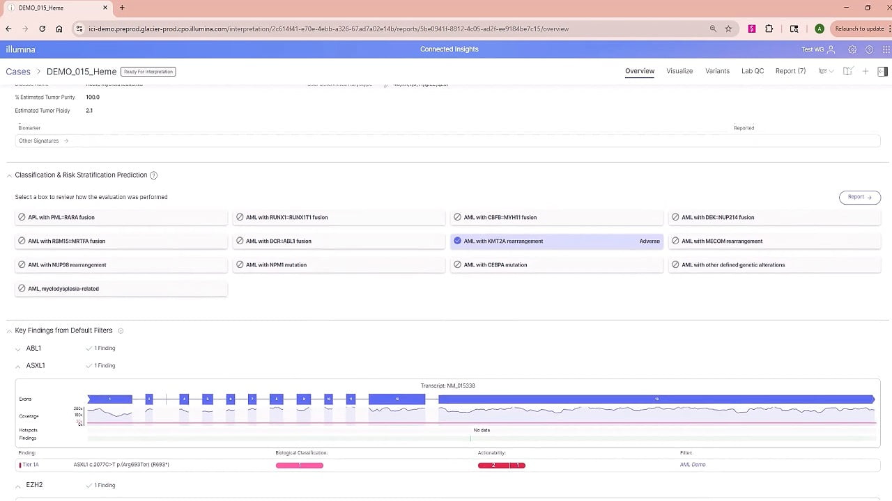
Task: Click the plus icon beside Report tab
Action: 866,71
